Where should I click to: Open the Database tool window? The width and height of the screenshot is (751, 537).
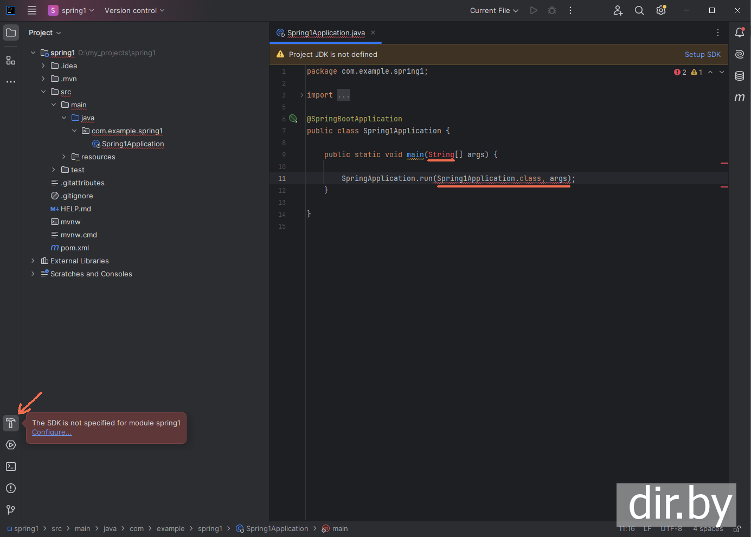(x=740, y=76)
